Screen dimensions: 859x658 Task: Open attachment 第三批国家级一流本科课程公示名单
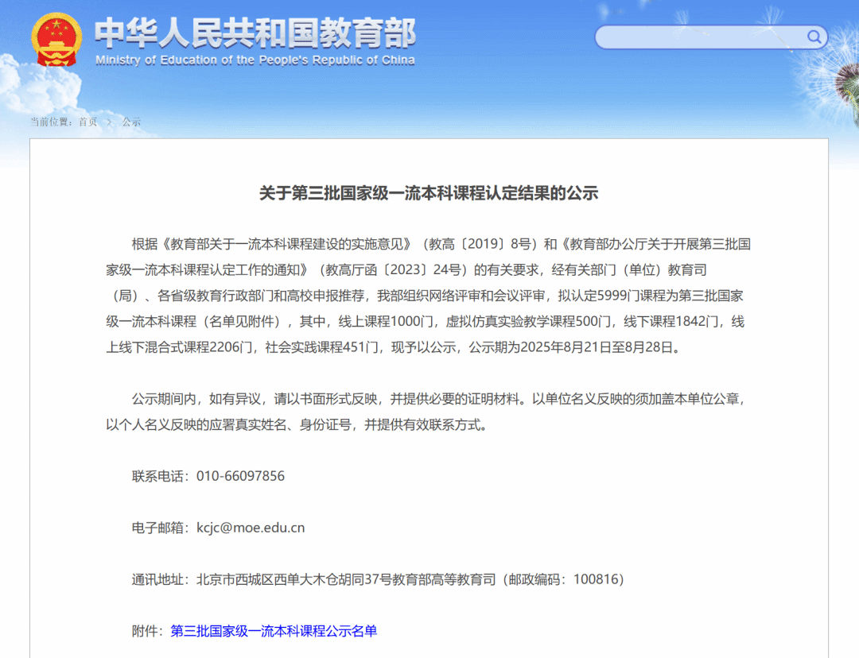pos(274,631)
